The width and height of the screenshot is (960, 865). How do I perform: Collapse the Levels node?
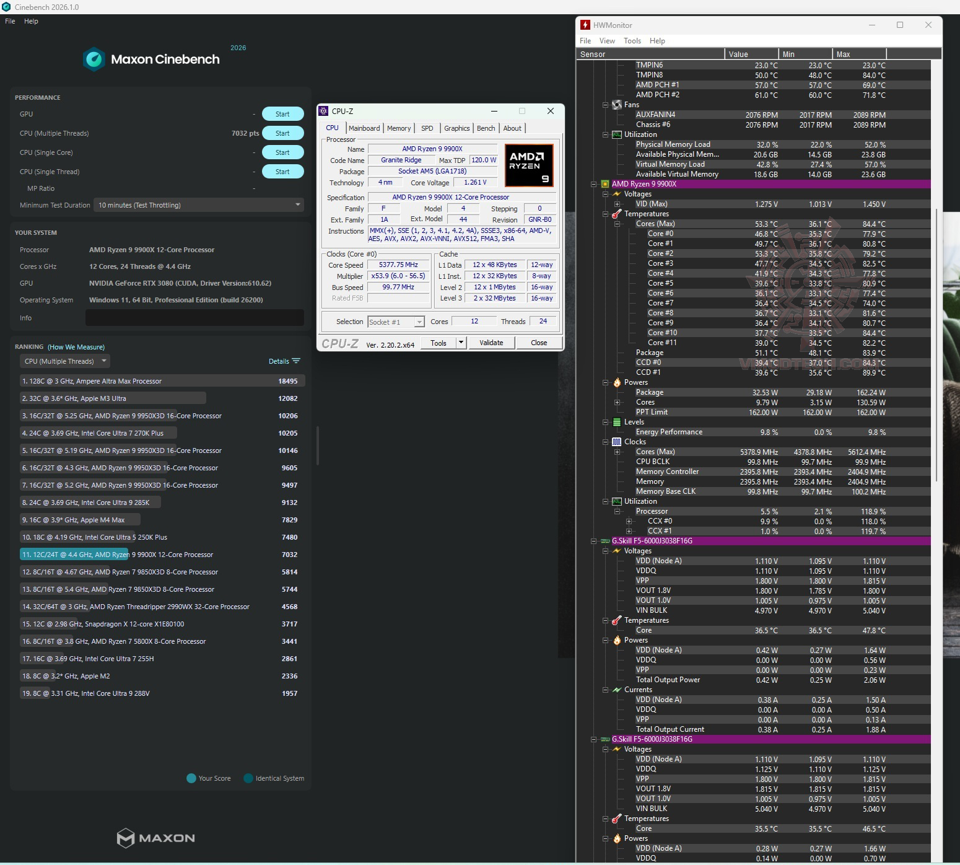tap(605, 422)
